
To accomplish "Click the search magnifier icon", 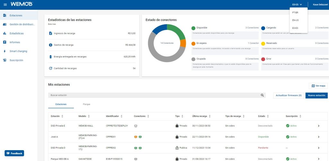I will pyautogui.click(x=262, y=95).
